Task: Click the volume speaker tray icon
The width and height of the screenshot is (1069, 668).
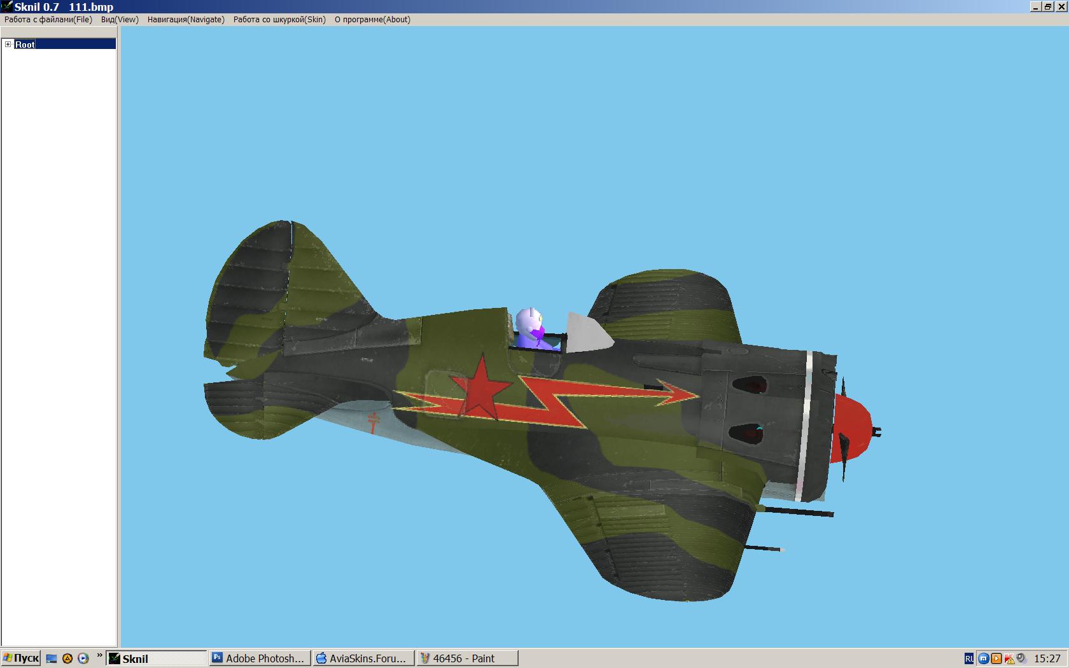Action: click(1021, 658)
